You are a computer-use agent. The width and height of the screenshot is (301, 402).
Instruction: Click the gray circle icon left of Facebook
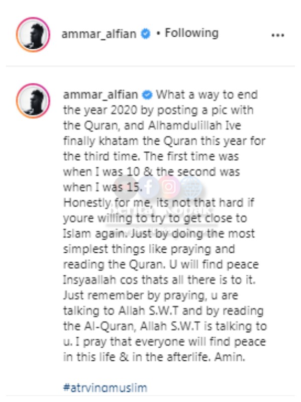tap(126, 187)
